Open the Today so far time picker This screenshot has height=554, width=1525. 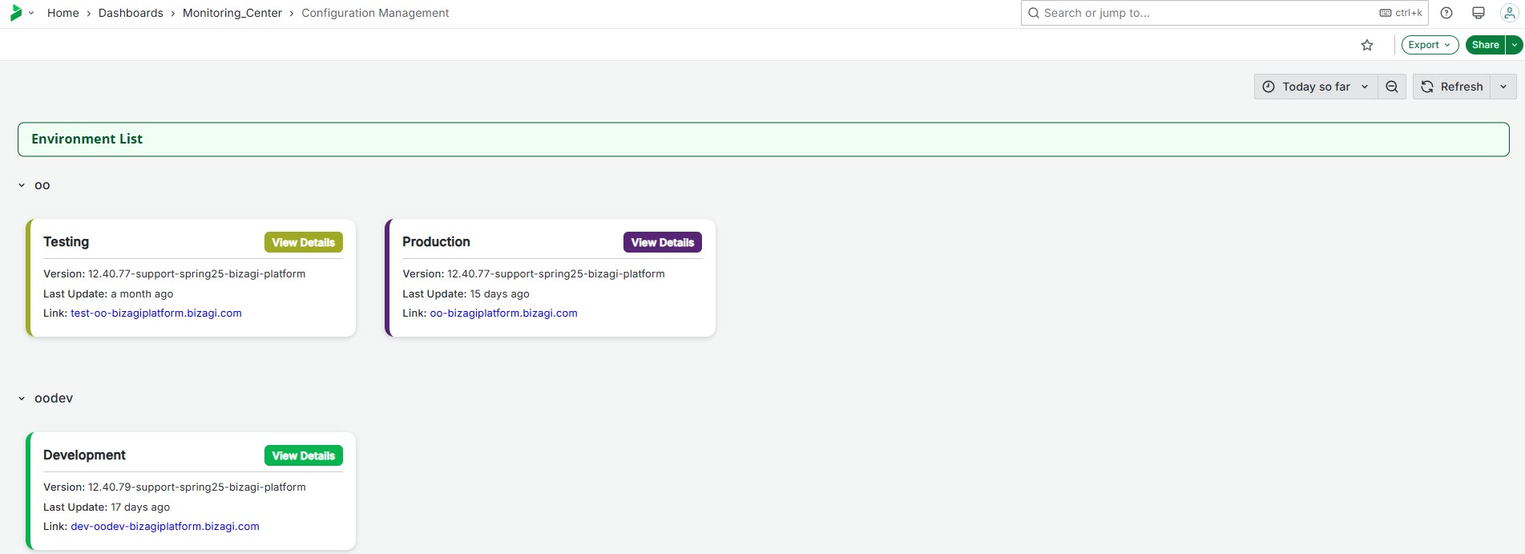click(x=1316, y=87)
